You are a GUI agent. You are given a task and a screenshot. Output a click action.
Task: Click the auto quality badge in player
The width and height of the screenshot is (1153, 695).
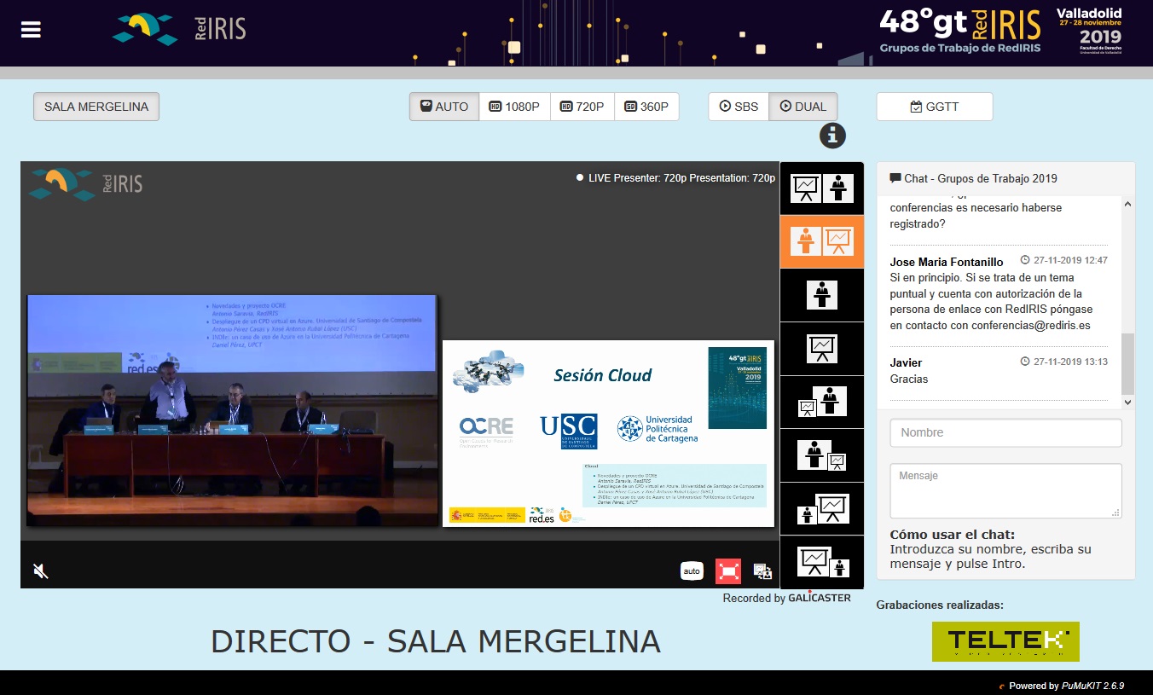coord(692,571)
